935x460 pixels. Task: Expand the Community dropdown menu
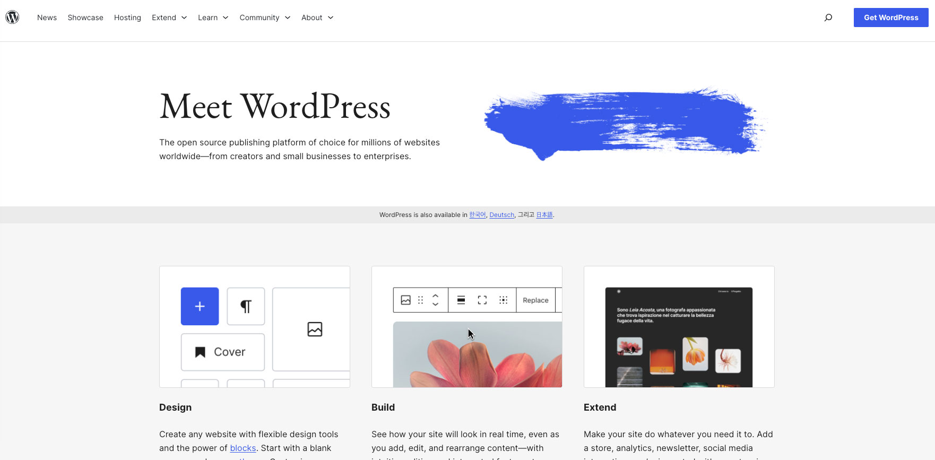pyautogui.click(x=265, y=18)
